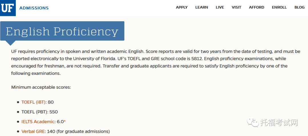308x136 pixels.
Task: Click the TOEFL (PBT): 550 list item
Action: (x=40, y=112)
